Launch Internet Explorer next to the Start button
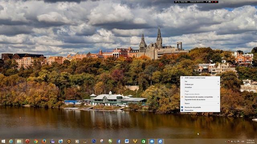Image resolution: width=257 pixels, height=144 pixels. point(11,141)
